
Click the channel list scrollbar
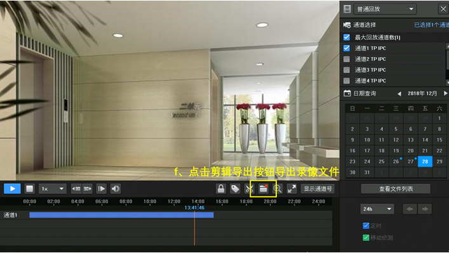(447, 64)
